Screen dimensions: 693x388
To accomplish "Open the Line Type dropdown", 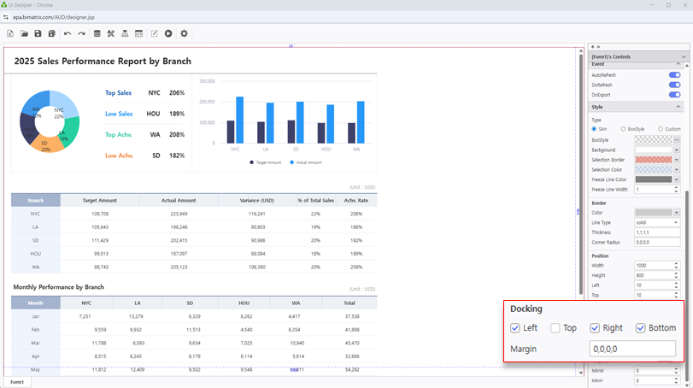I will pyautogui.click(x=656, y=222).
